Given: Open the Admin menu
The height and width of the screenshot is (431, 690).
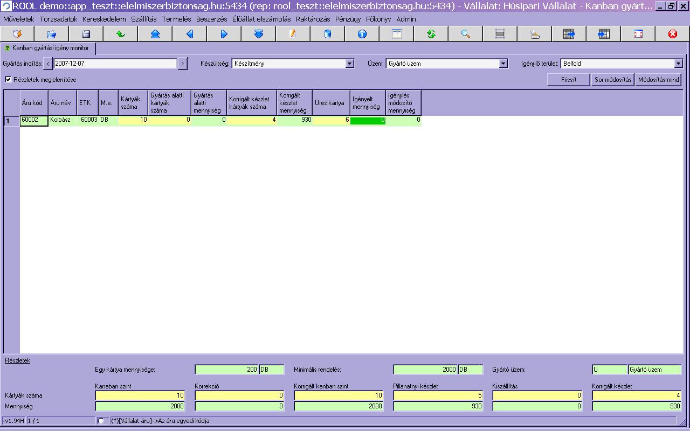Looking at the screenshot, I should [x=406, y=19].
